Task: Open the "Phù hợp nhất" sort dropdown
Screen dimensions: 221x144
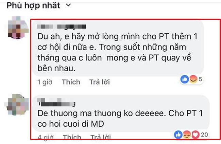Action: (39, 6)
